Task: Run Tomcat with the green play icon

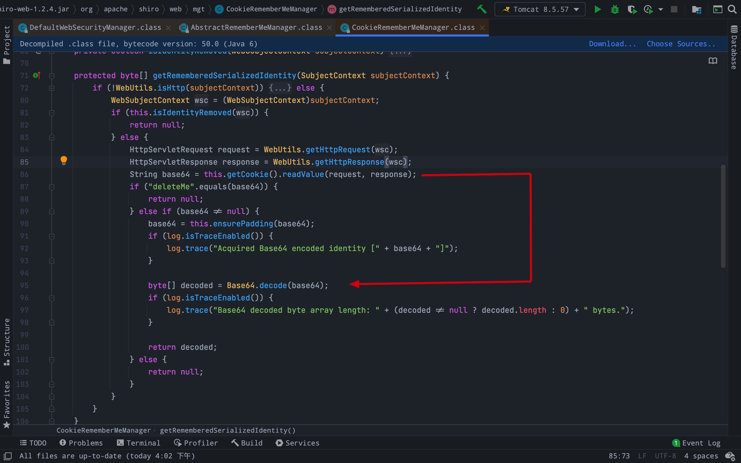Action: coord(597,9)
